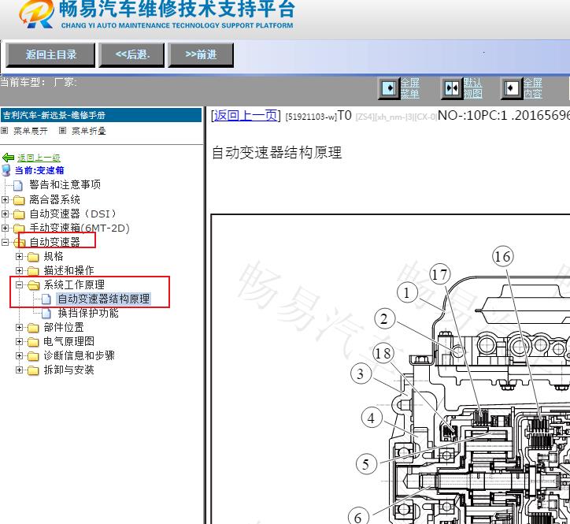Expand the 部件位置 folder node
The width and height of the screenshot is (570, 524).
(x=19, y=327)
